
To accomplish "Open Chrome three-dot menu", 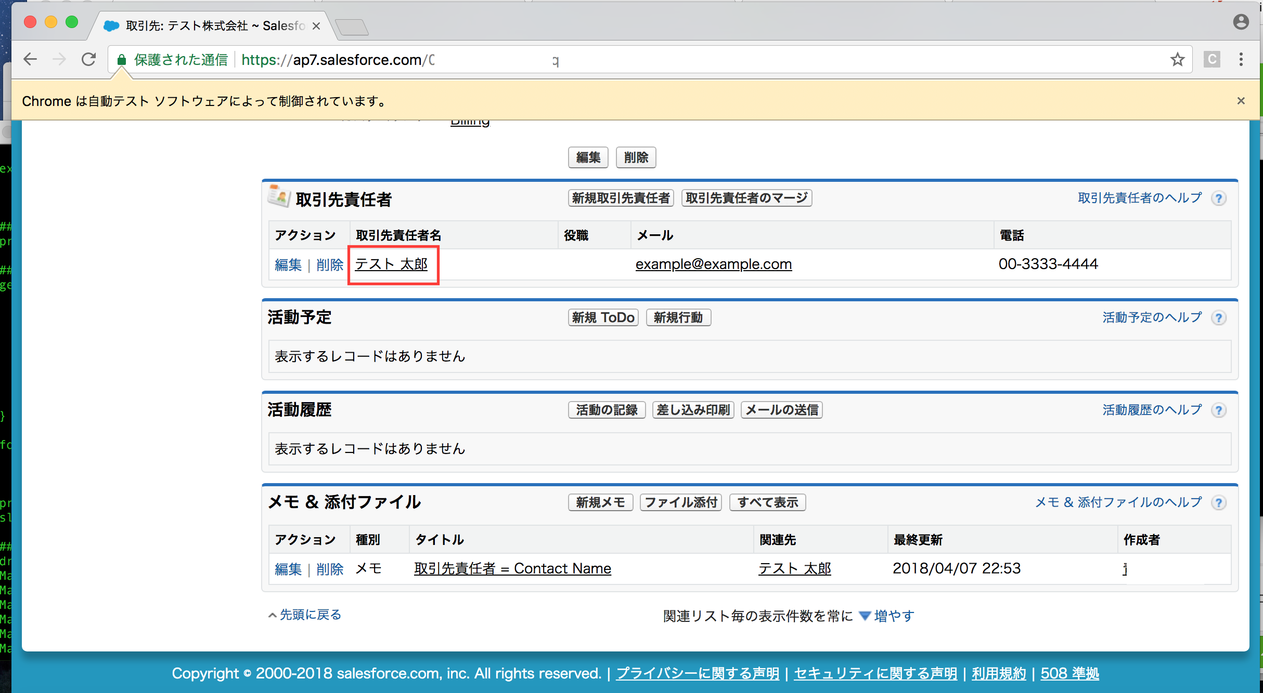I will tap(1241, 60).
